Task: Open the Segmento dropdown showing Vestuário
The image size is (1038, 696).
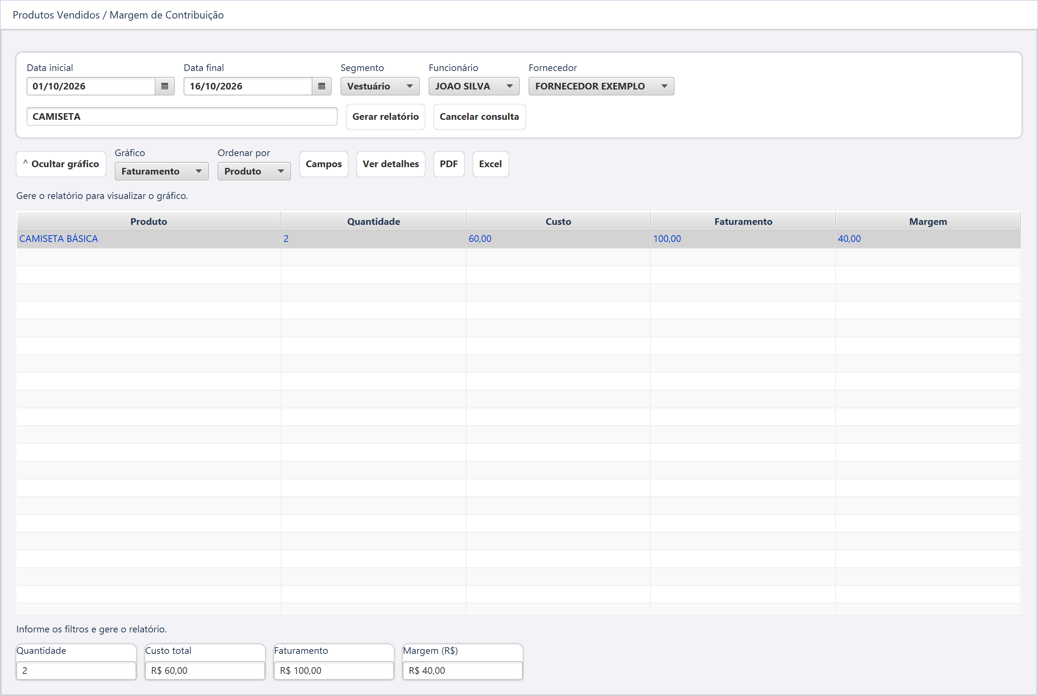Action: tap(380, 86)
